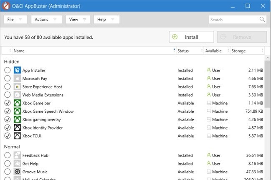Open the View dropdown menu

point(78,20)
